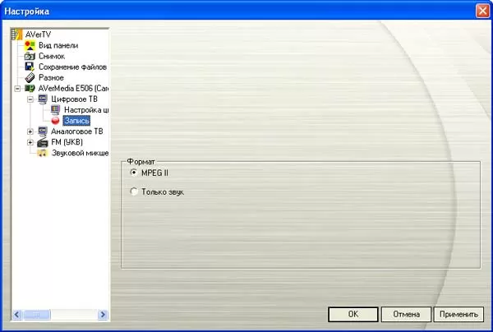Open the Снимок camera icon
The image size is (493, 332).
(x=30, y=56)
